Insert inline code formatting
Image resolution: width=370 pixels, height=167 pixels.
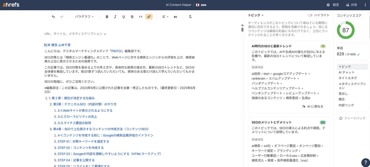tap(140, 17)
